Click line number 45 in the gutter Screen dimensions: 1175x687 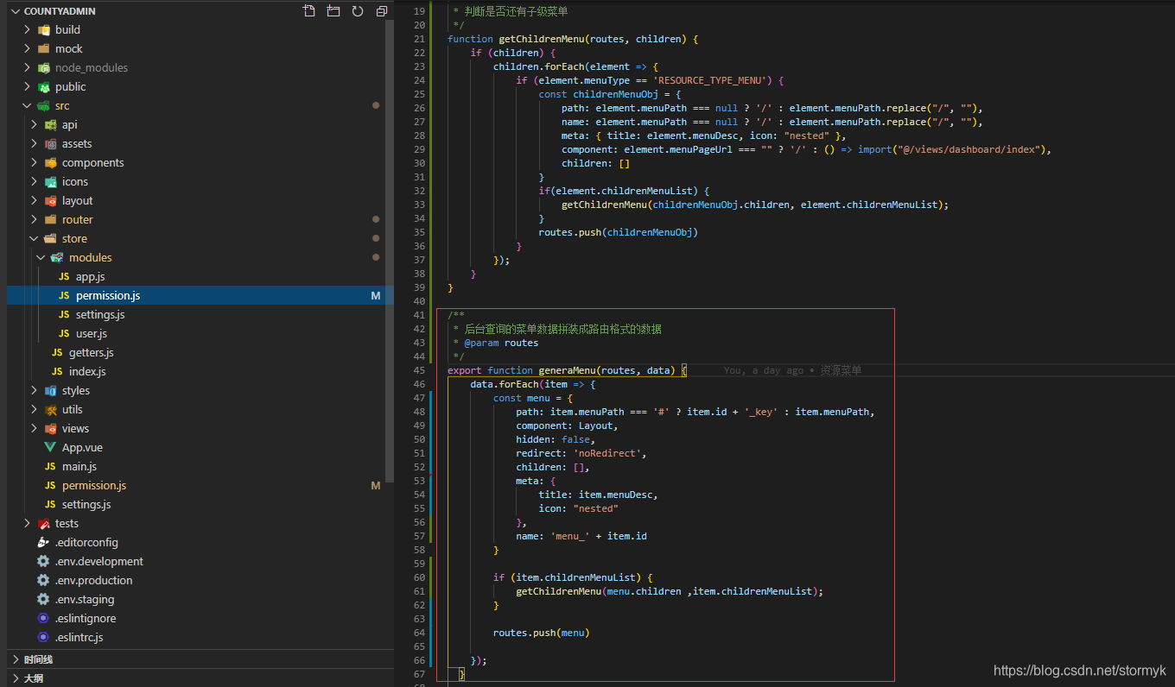click(x=419, y=370)
